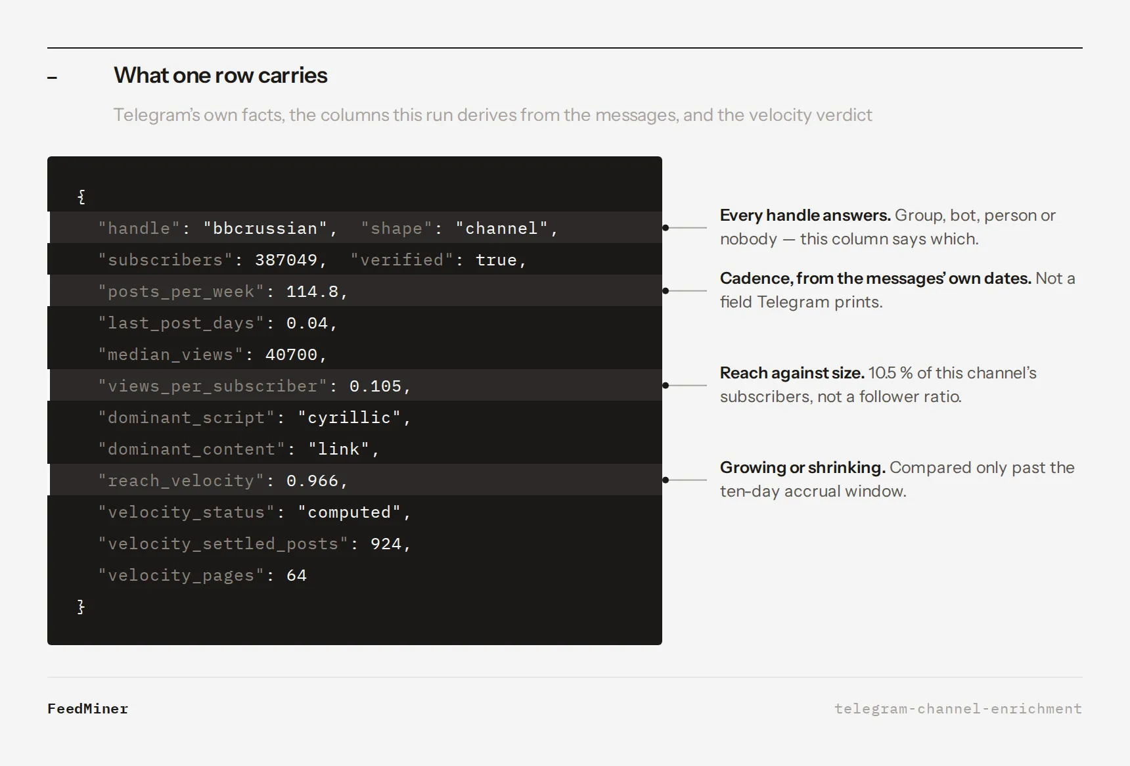Select the value 114.8
The width and height of the screenshot is (1130, 766).
coord(312,291)
